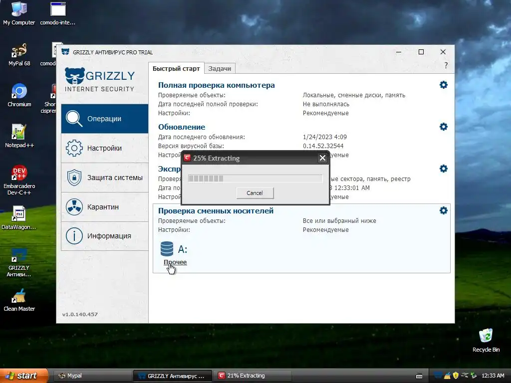Open the express scan settings gear beside the 12:33:01 AM line

[x=444, y=169]
